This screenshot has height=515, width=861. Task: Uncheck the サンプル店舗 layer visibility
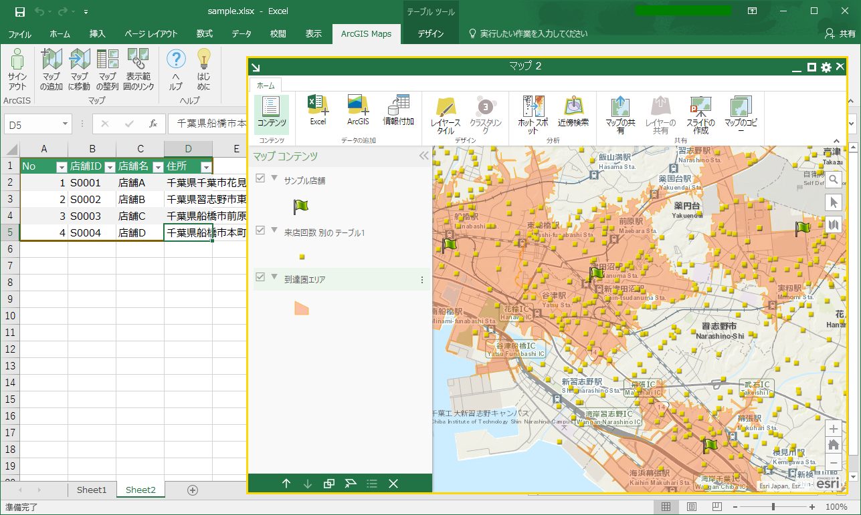[261, 178]
